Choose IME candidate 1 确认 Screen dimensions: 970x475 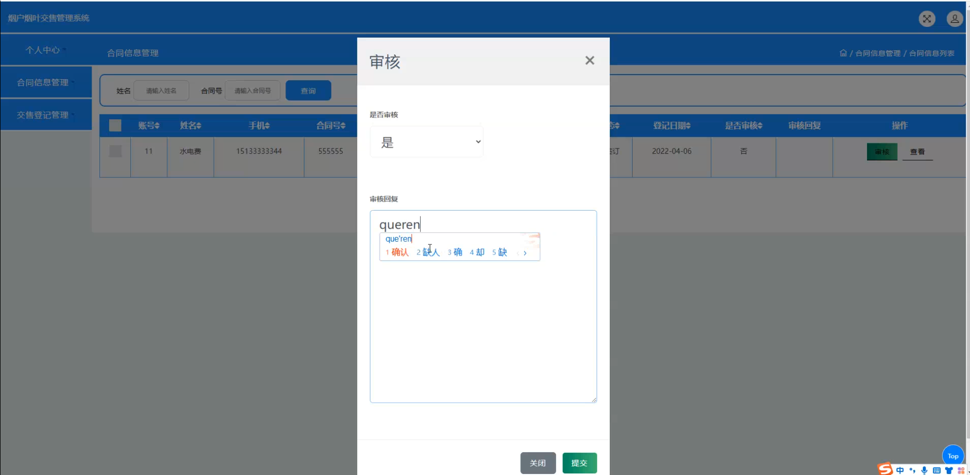point(397,253)
